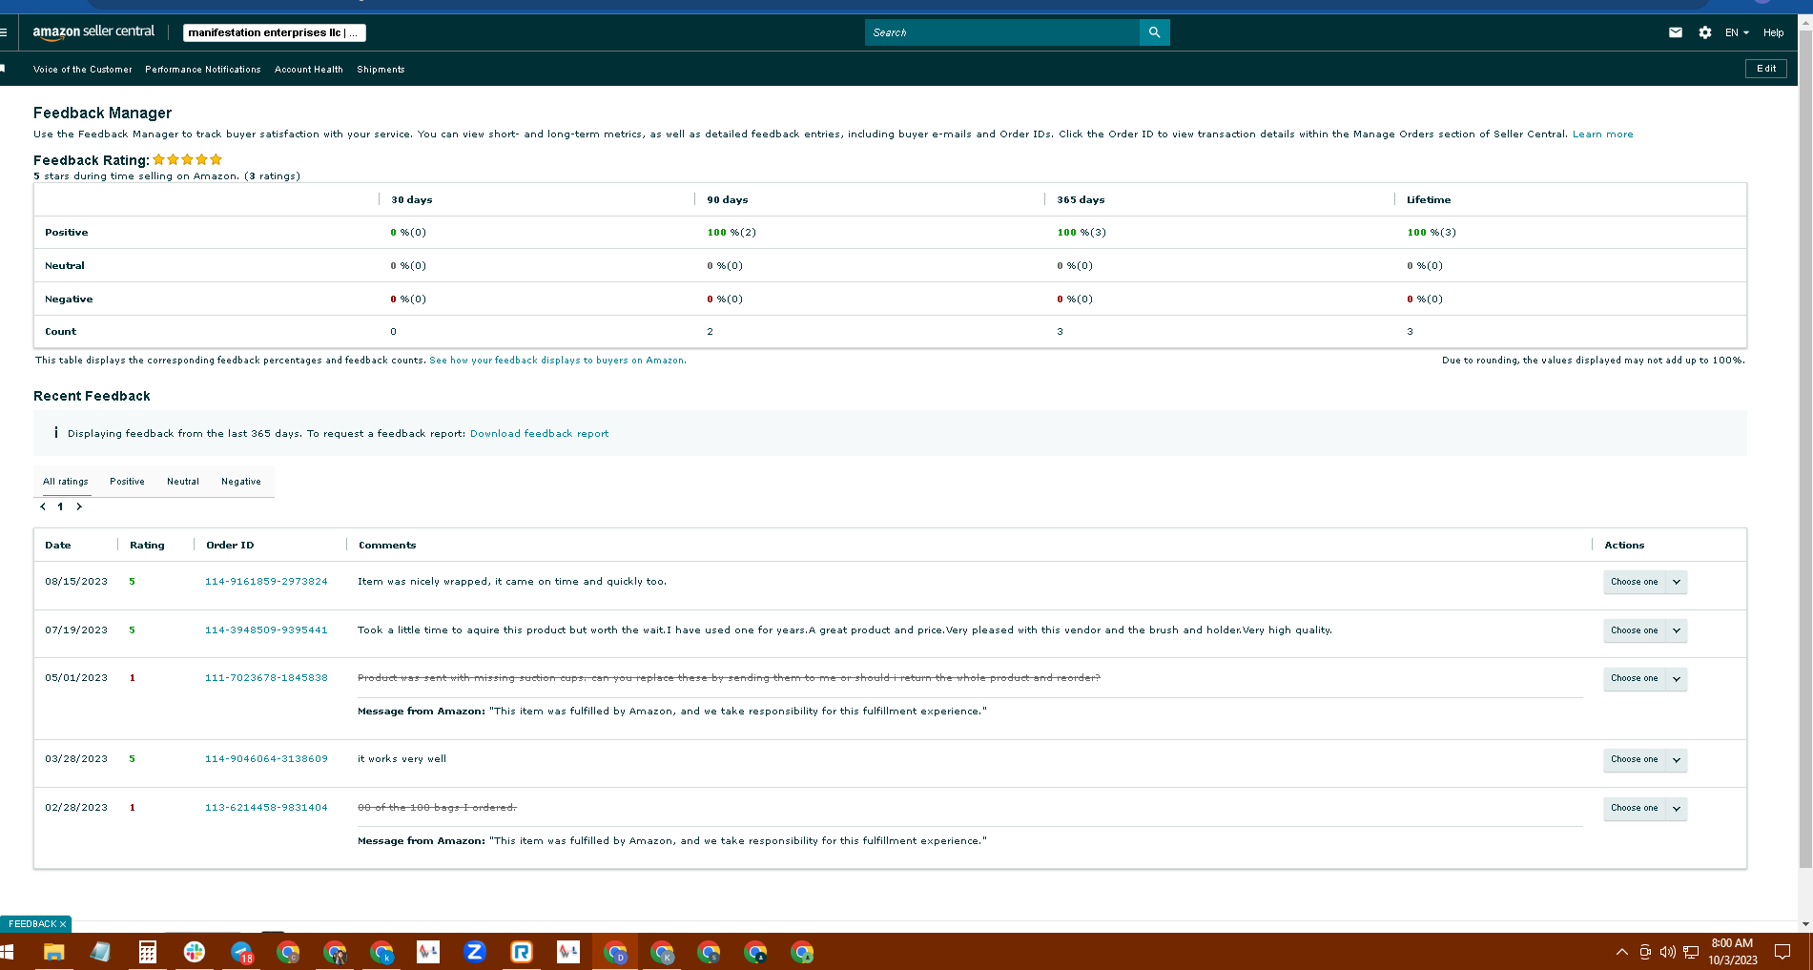Image resolution: width=1813 pixels, height=970 pixels.
Task: Click comment 'it works very well'
Action: click(x=402, y=759)
